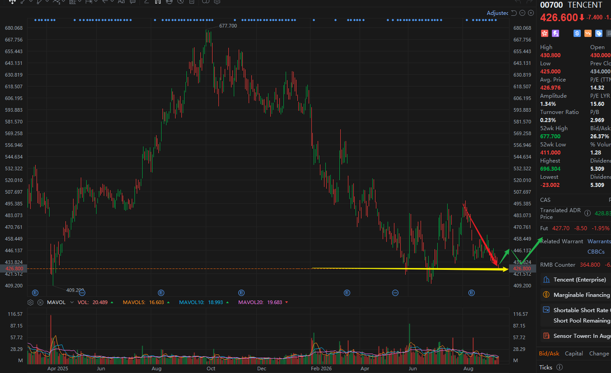Select the comment bubble drawing tool

coord(132,2)
